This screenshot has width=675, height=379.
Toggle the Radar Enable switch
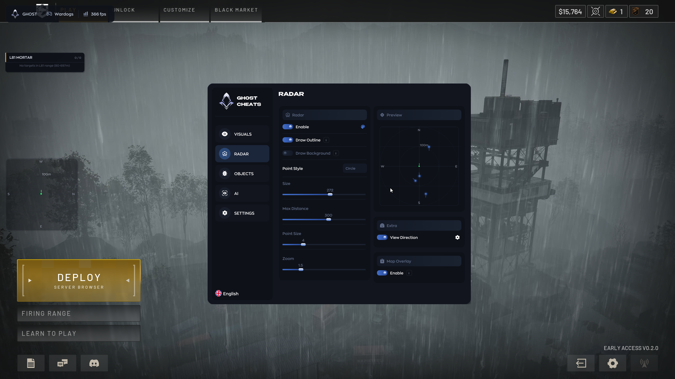(288, 127)
